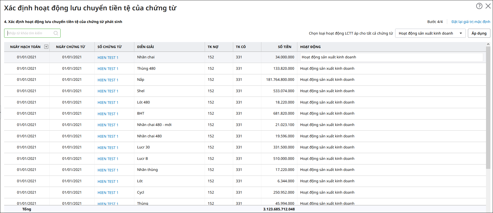493x213 pixels.
Task: Open HIEN TEST 1 link for Lucr 30
Action: 108,148
